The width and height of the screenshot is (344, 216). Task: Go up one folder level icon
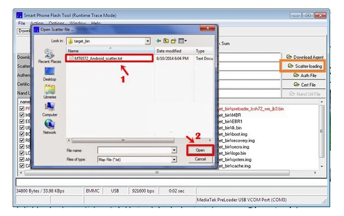(166, 41)
